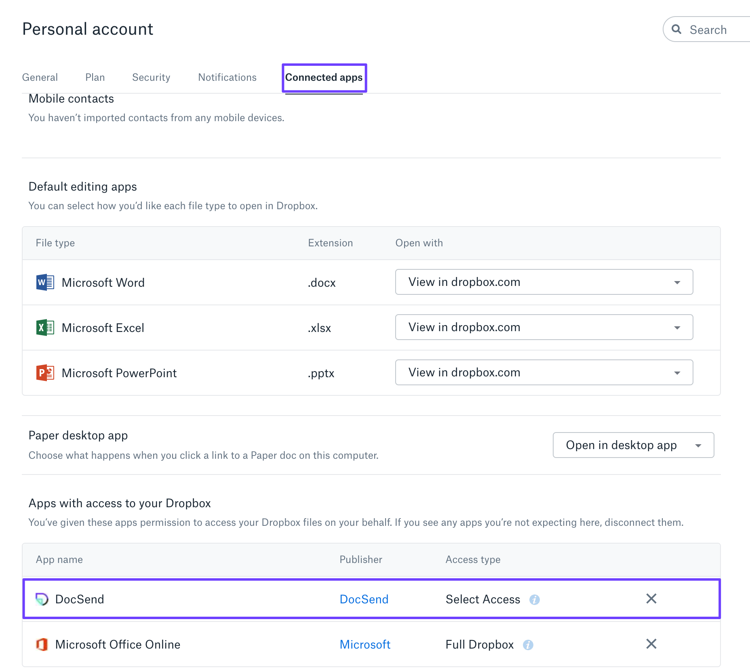Click the File type column header
750x672 pixels.
point(55,243)
